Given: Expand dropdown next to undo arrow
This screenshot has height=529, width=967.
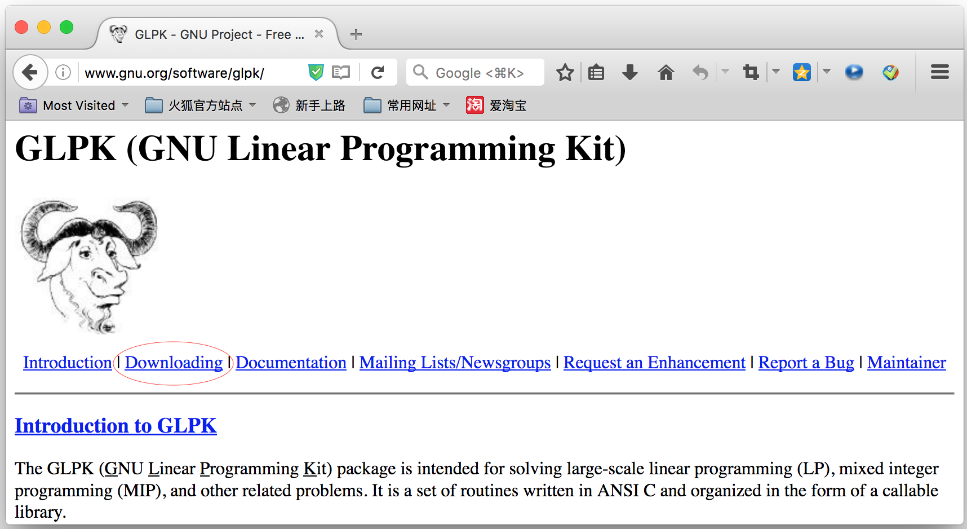Looking at the screenshot, I should click(725, 72).
